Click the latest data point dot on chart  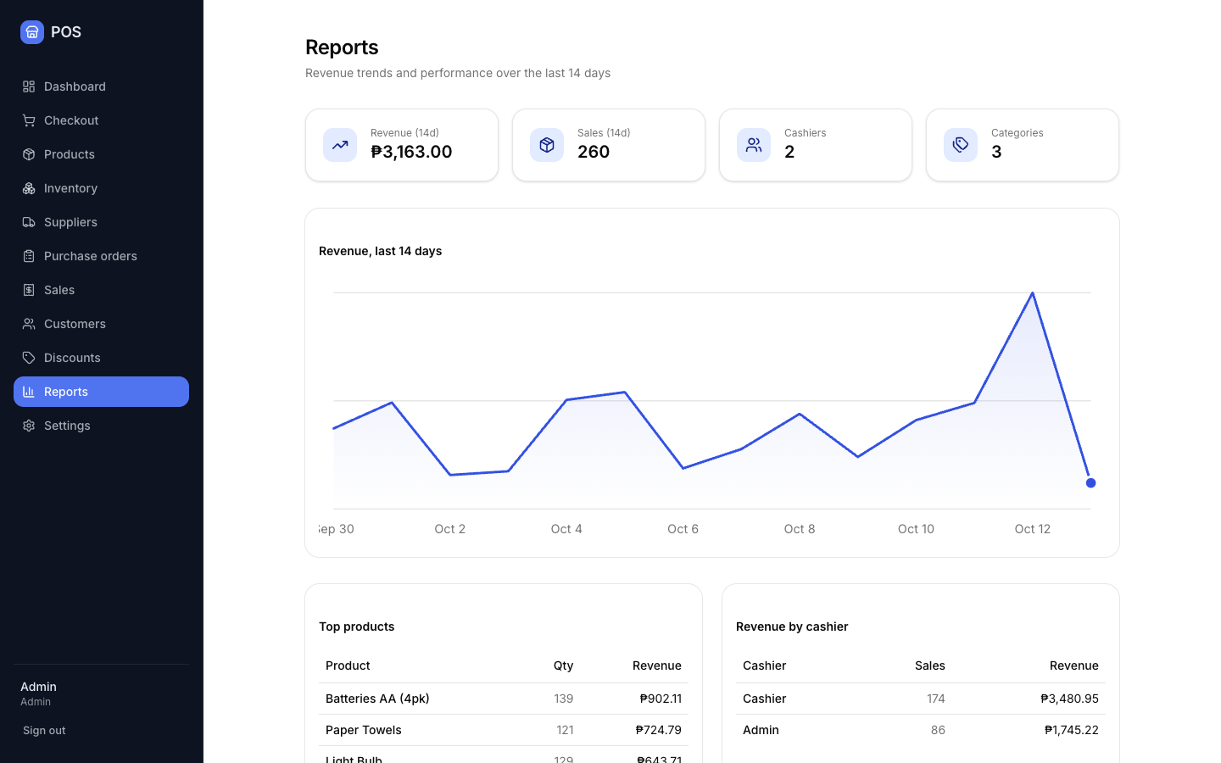pos(1090,483)
